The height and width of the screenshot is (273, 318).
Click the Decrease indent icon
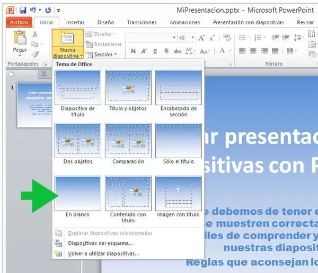pyautogui.click(x=275, y=38)
